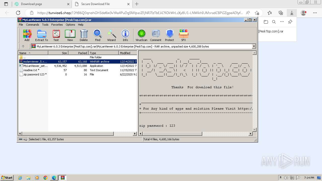Screen dimensions: 322x181
Task: Click the browser tab actions menu icon
Action: click(6, 4)
